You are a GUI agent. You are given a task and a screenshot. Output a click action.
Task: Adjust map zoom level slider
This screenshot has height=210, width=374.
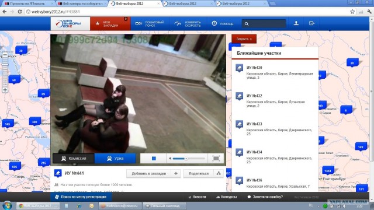tap(5, 72)
